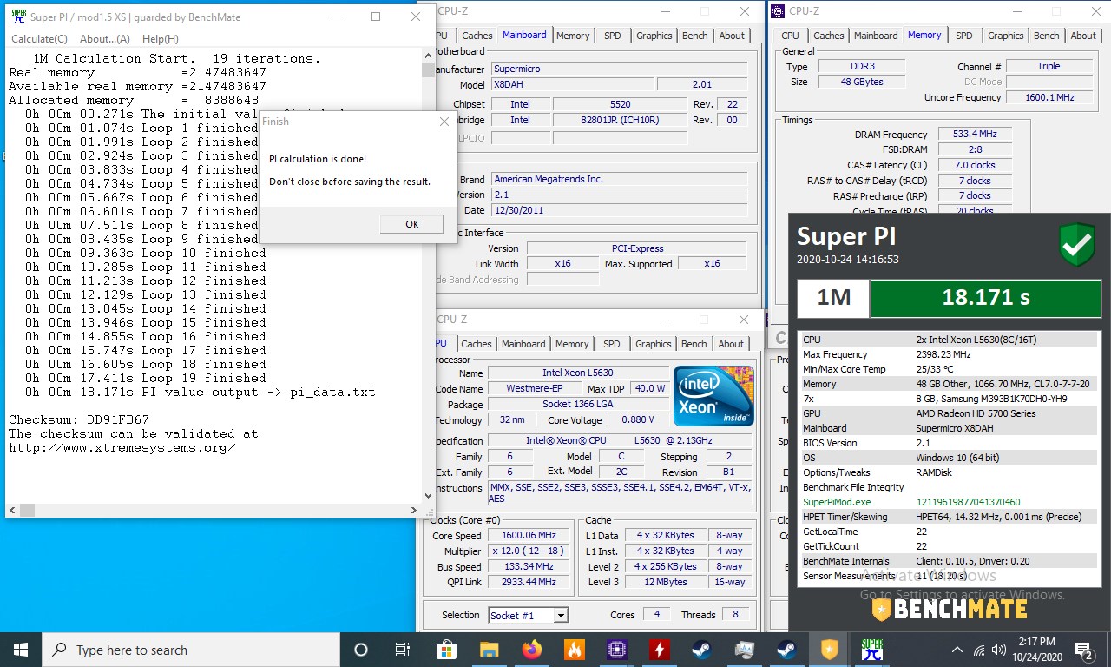The image size is (1111, 667).
Task: Launch Microsoft Store from the taskbar
Action: coord(446,650)
